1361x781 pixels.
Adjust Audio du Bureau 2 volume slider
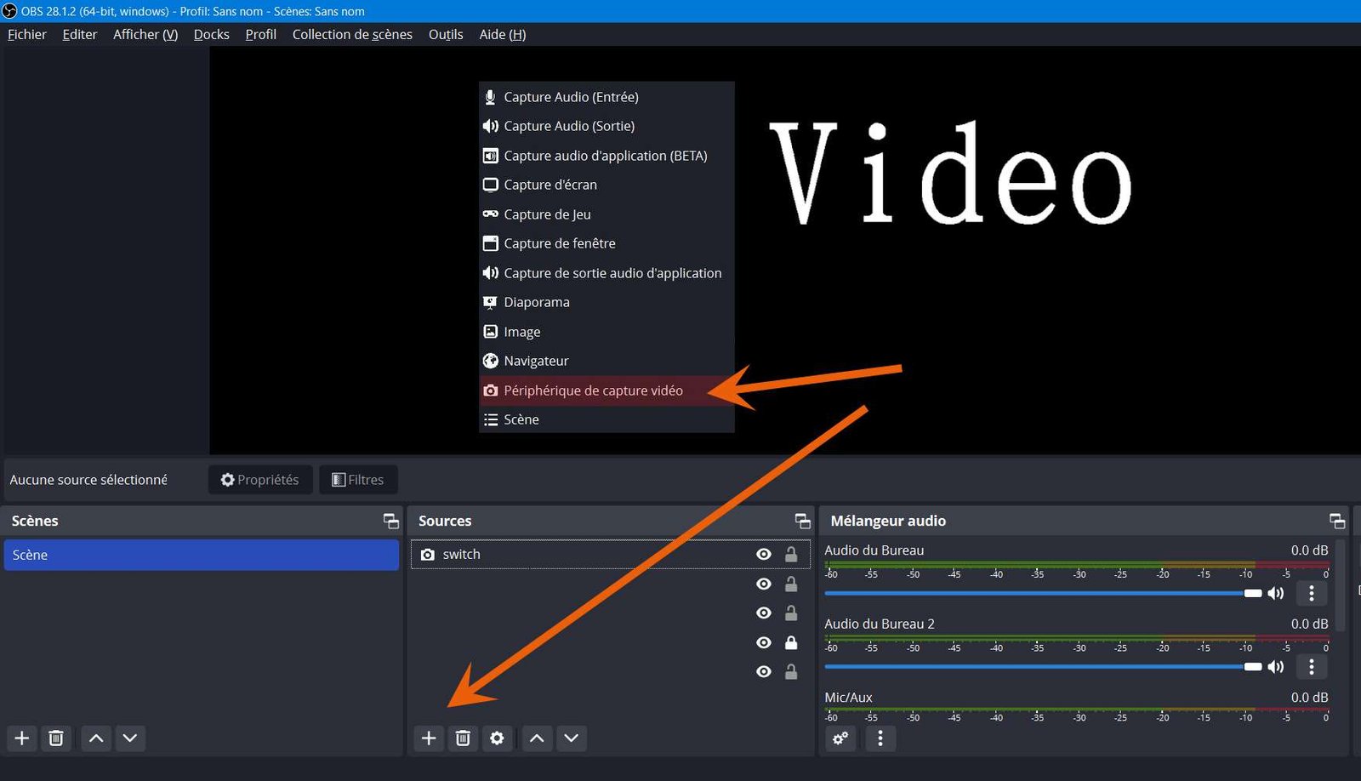pos(1043,666)
